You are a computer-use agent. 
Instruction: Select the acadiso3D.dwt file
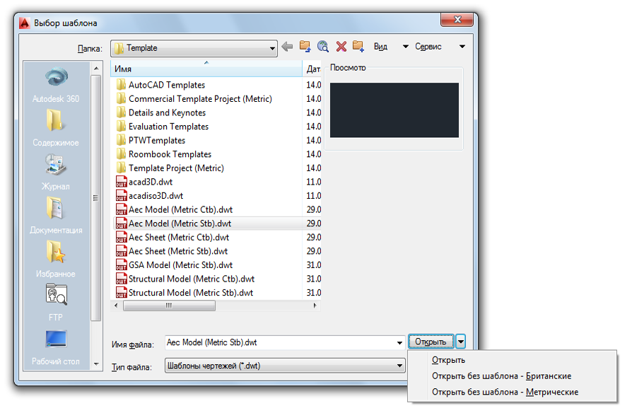pyautogui.click(x=150, y=195)
